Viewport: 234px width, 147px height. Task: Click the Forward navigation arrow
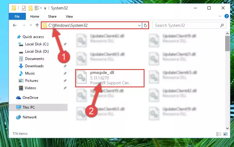[x=23, y=25]
